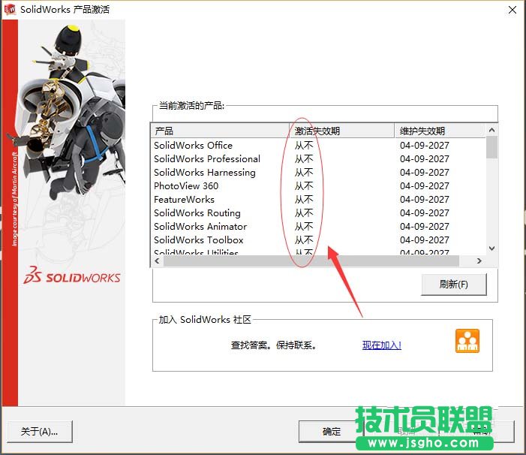Click the product list scroll up arrow
The width and height of the screenshot is (526, 455).
(x=491, y=130)
